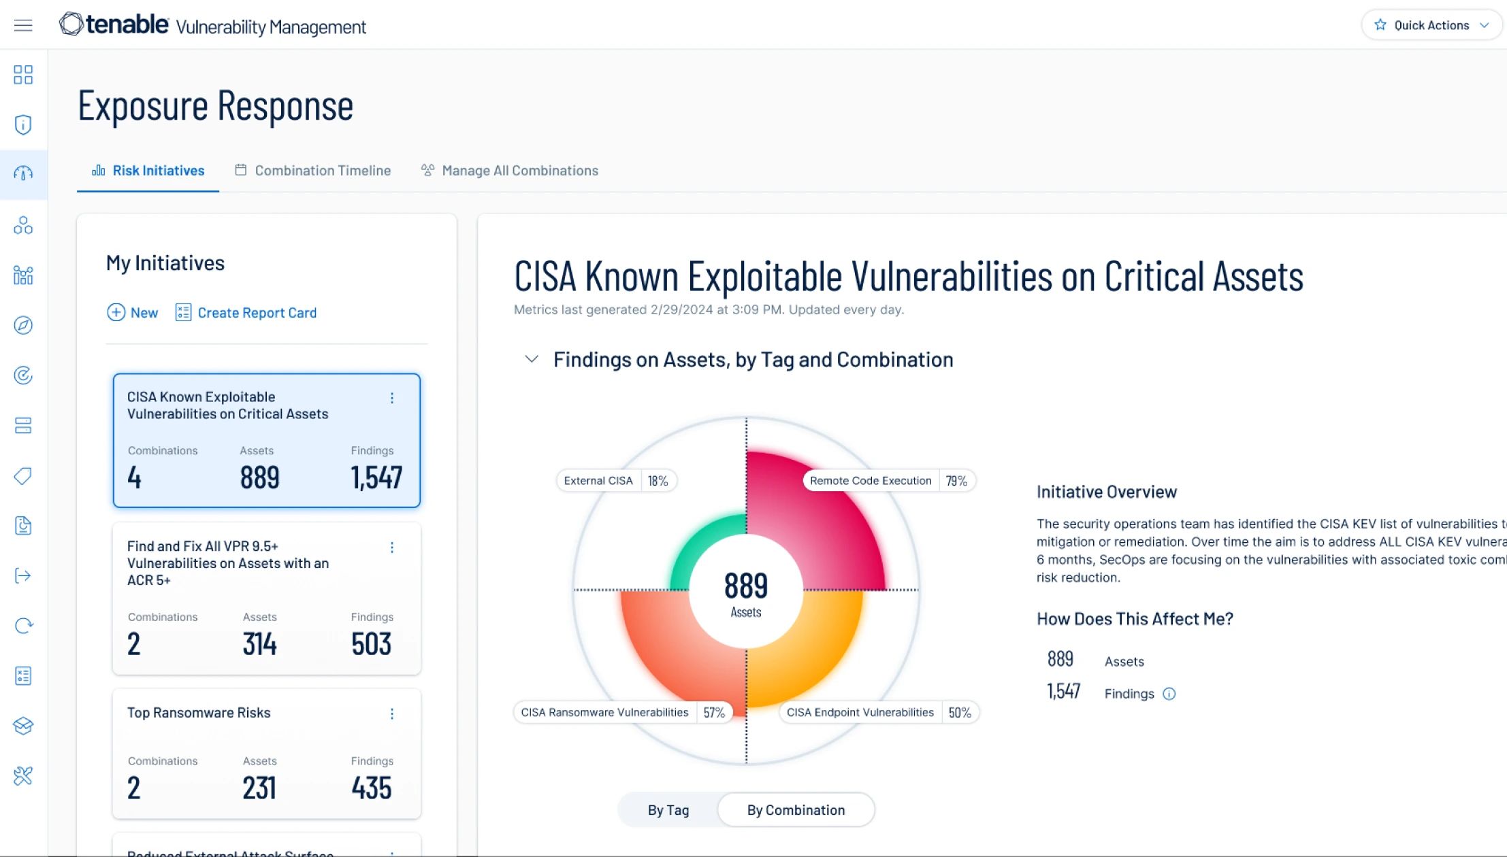1507x857 pixels.
Task: Click the Metrics last generated timestamp text
Action: (709, 310)
